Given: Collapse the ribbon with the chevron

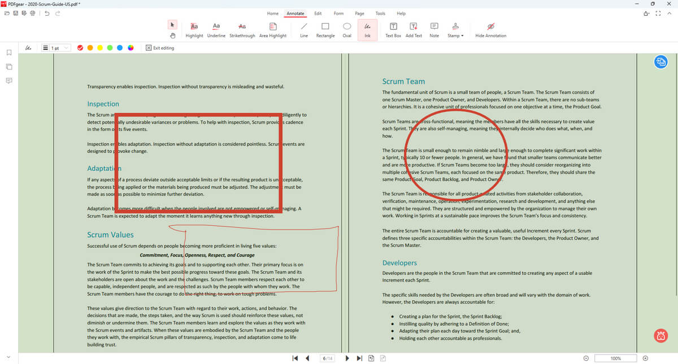Looking at the screenshot, I should 670,14.
